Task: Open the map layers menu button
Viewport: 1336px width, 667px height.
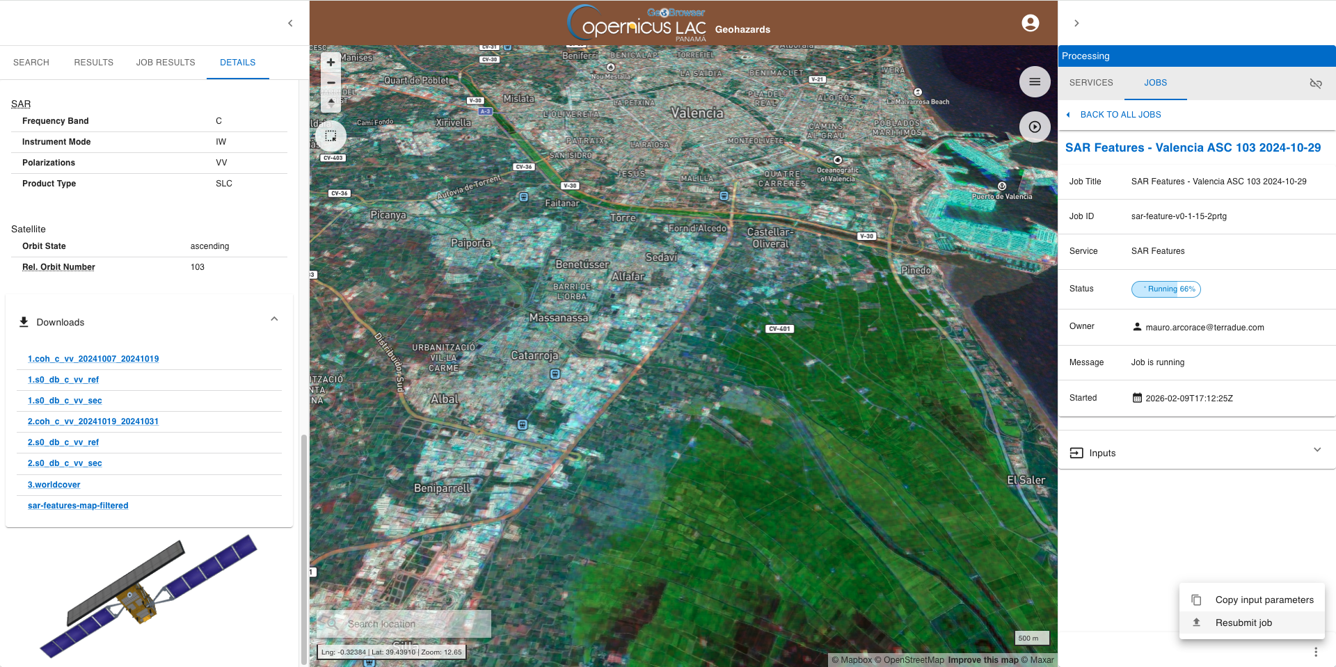Action: (x=1035, y=82)
